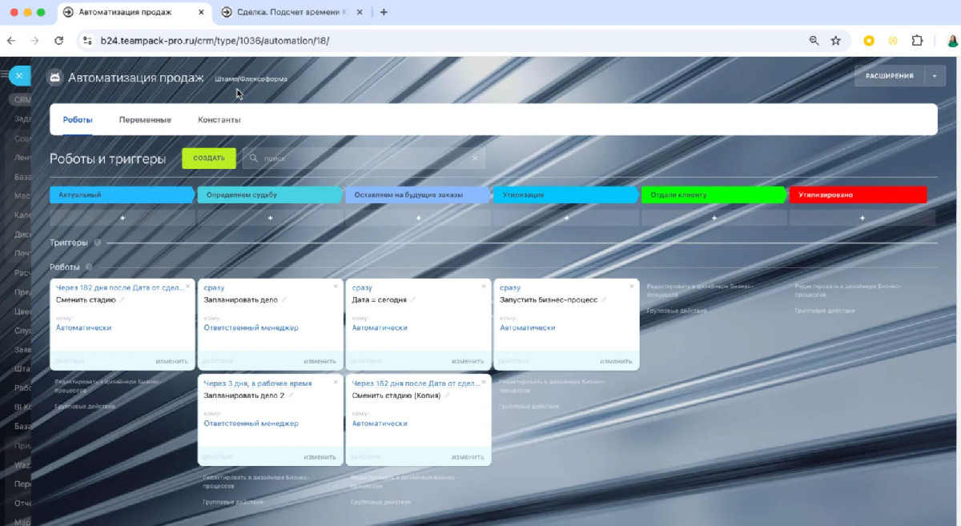Open the "Константы" tab
This screenshot has height=526, width=961.
coord(219,120)
